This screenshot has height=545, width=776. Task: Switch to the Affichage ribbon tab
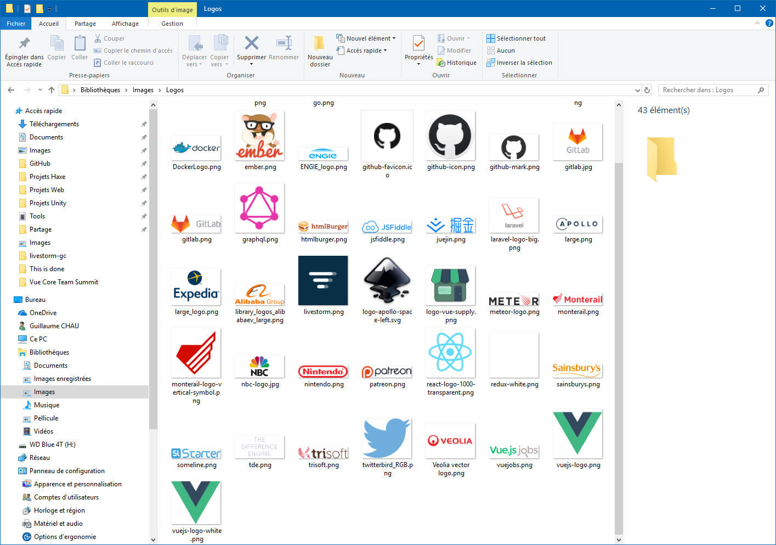[125, 24]
